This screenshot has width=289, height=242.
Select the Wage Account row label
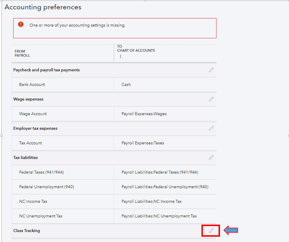[33, 114]
